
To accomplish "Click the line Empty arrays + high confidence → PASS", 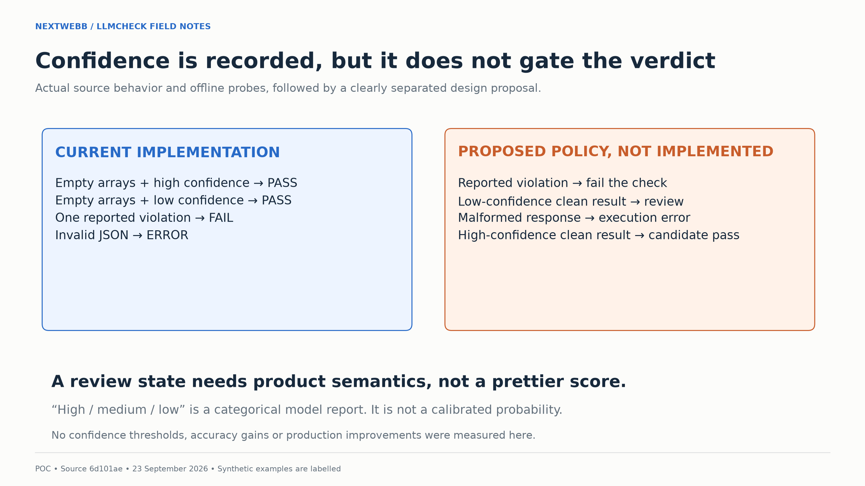I will pos(176,183).
